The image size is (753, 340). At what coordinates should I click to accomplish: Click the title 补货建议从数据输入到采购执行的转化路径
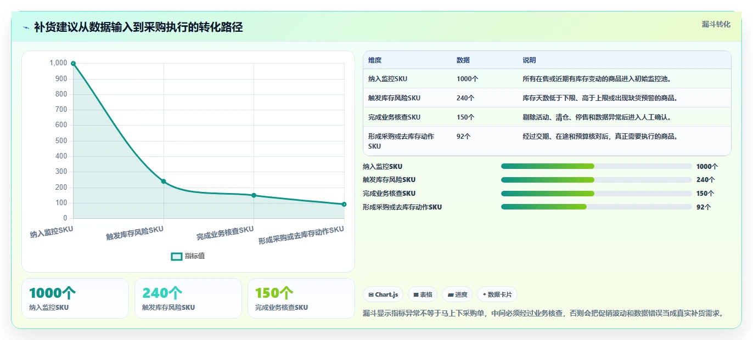point(138,27)
